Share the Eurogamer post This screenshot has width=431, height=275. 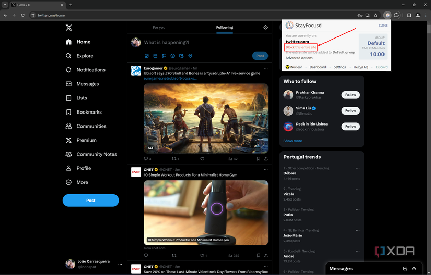pyautogui.click(x=266, y=159)
